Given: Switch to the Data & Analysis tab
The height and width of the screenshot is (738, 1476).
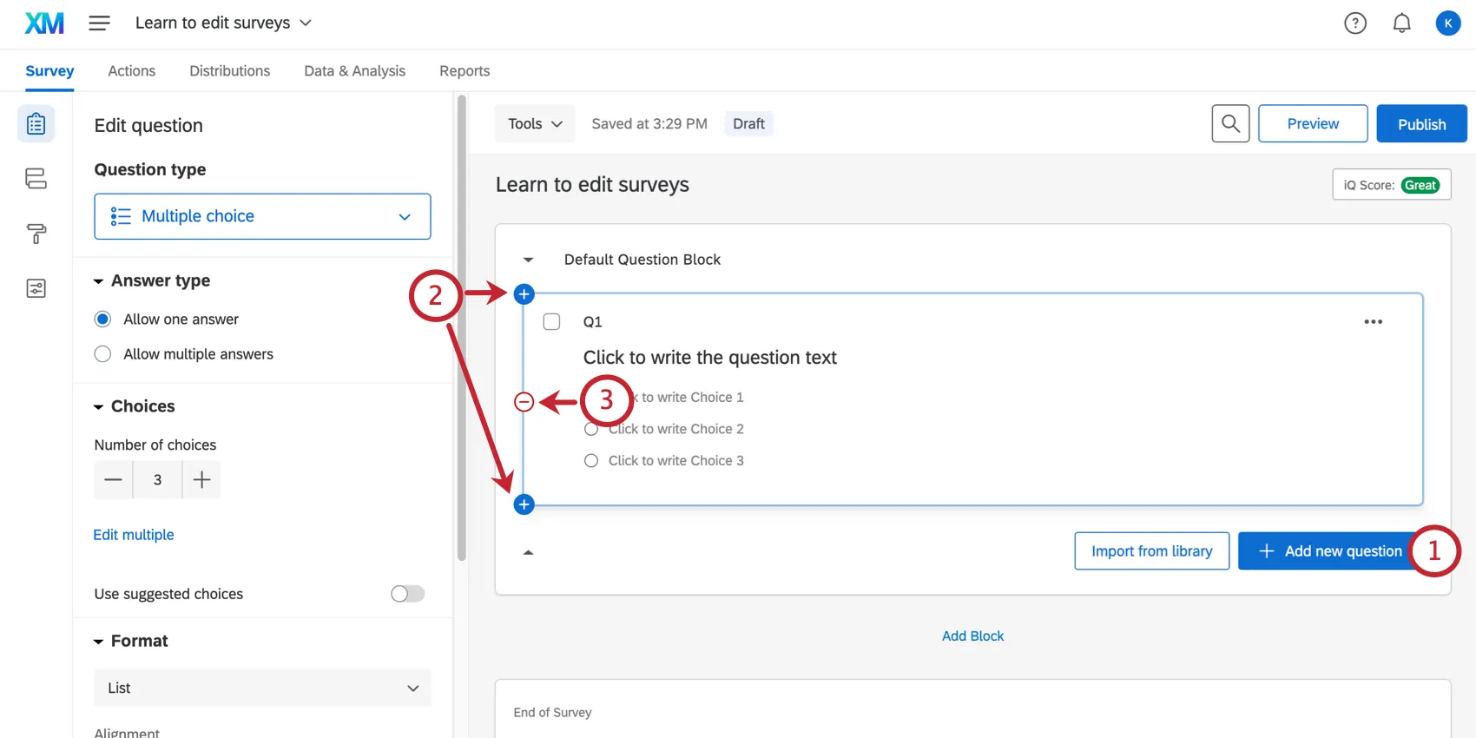Looking at the screenshot, I should 354,71.
